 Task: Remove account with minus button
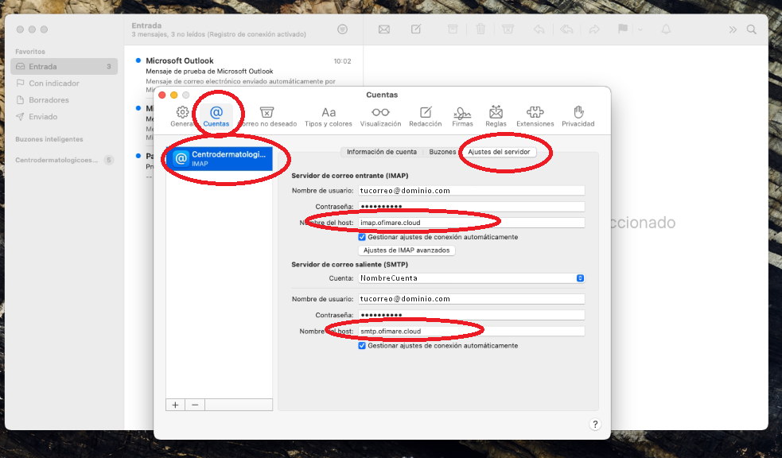click(x=195, y=405)
